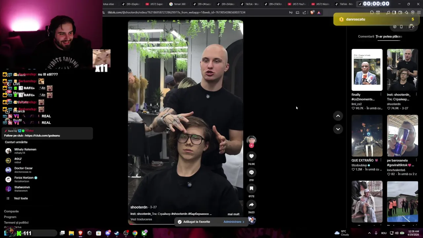
Task: Click the browser address bar URL
Action: coord(176,13)
